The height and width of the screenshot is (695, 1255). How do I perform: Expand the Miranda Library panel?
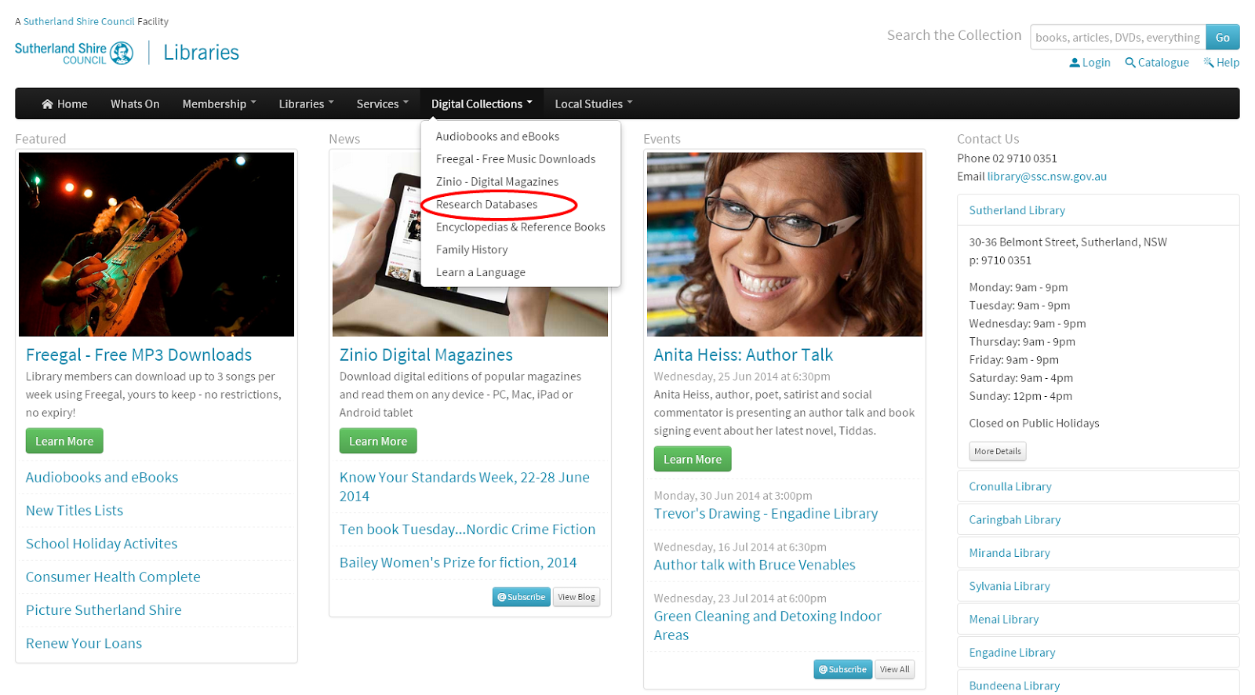click(1098, 553)
